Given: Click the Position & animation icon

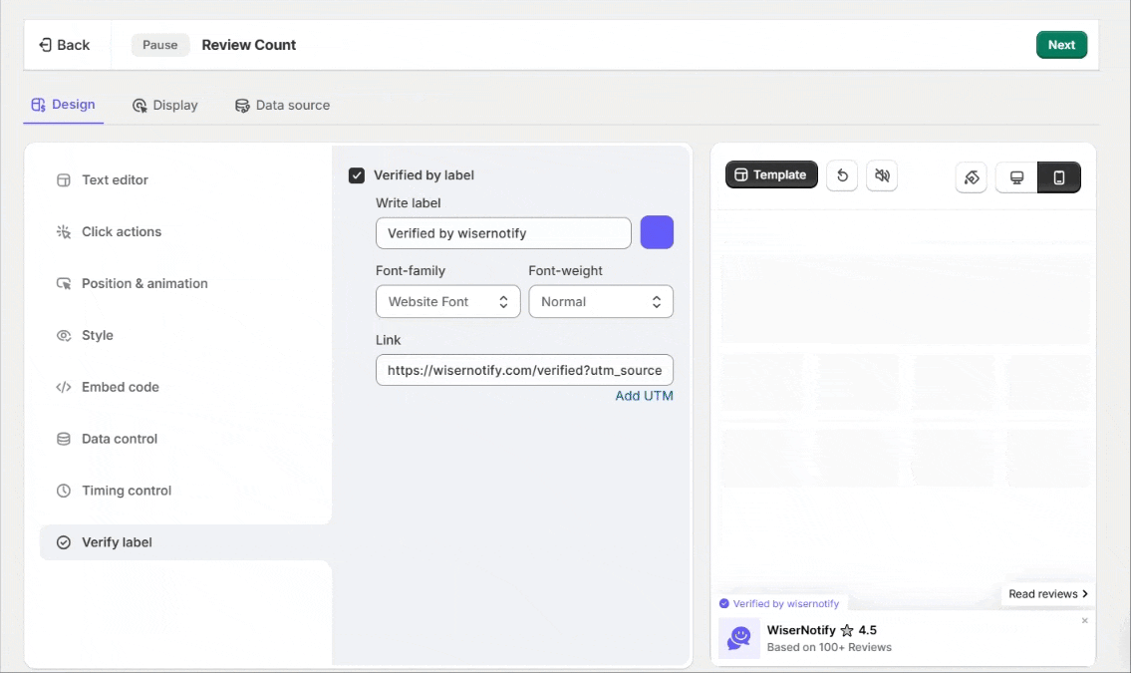Looking at the screenshot, I should 64,283.
